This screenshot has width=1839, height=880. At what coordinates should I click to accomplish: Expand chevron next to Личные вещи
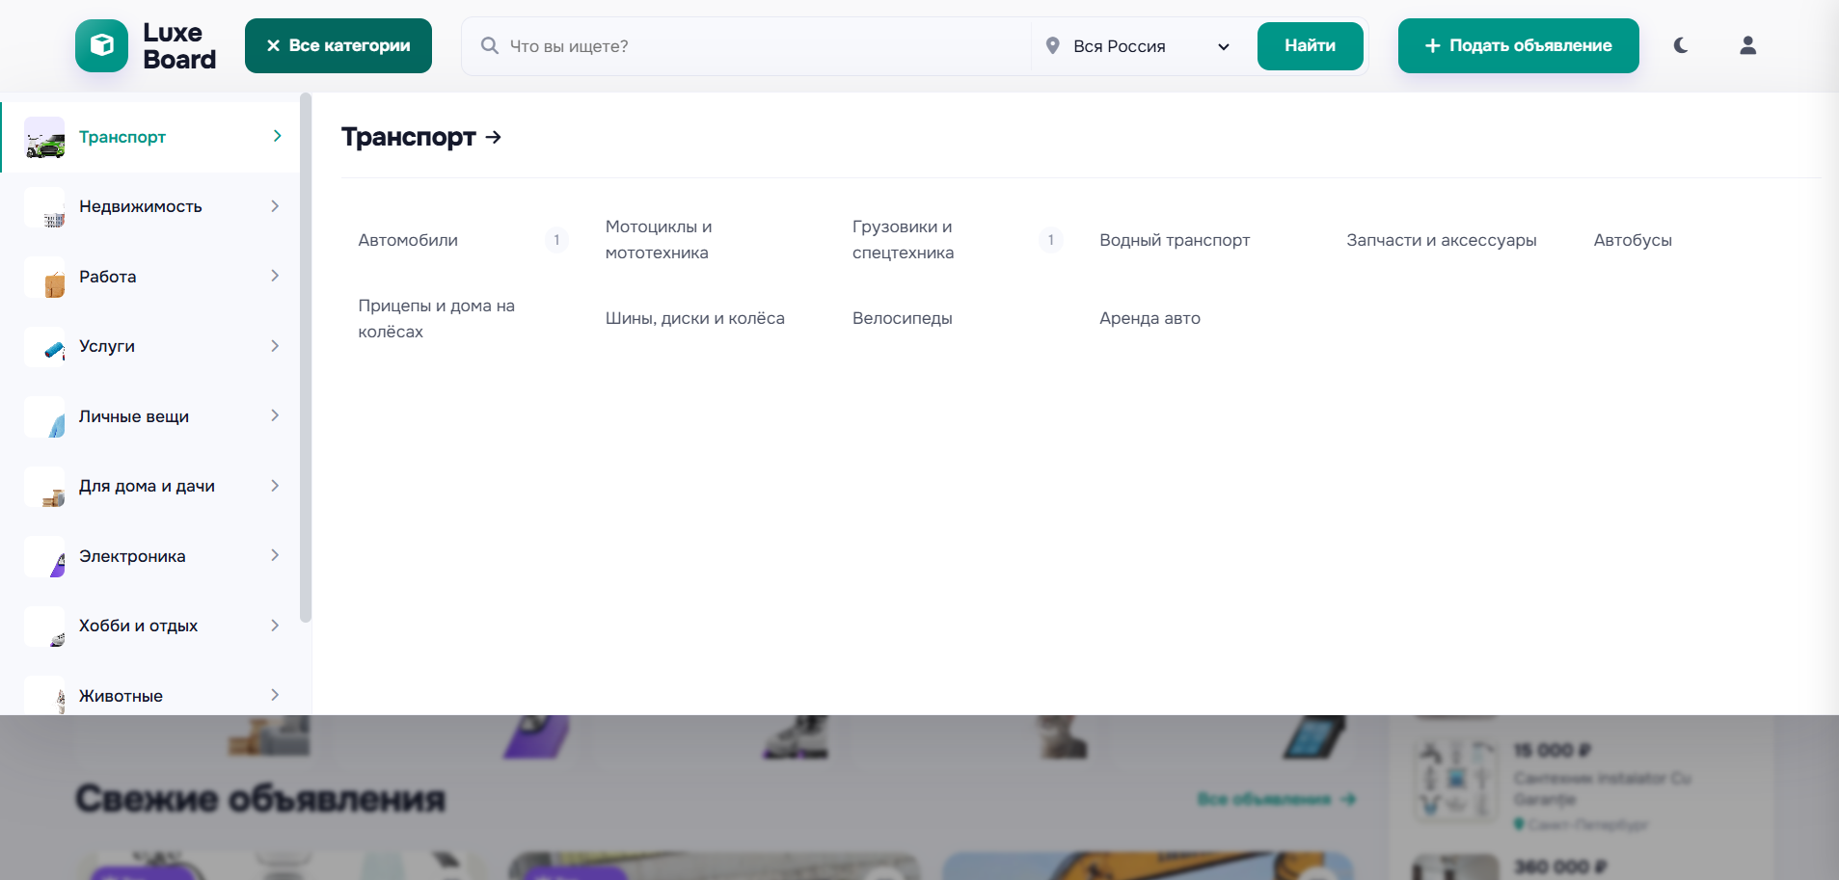point(275,415)
